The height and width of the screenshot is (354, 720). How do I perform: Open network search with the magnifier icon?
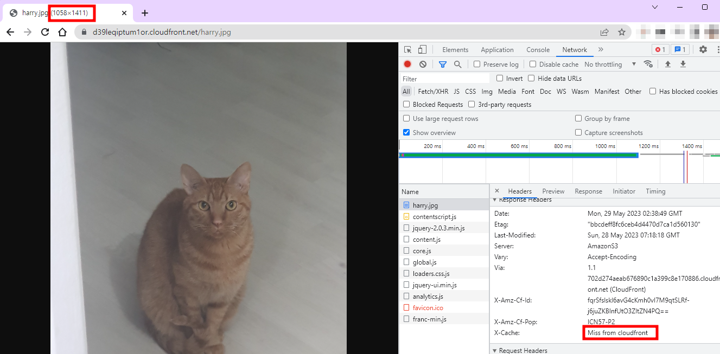pos(457,64)
